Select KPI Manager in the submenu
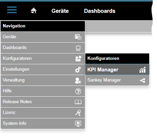 pyautogui.click(x=117, y=69)
